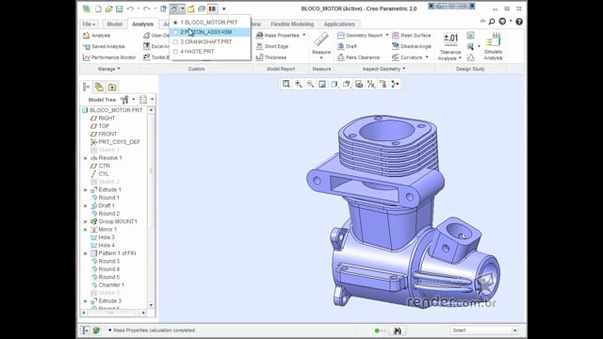The width and height of the screenshot is (603, 339).
Task: Open the layer tree icon in navigator
Action: (x=99, y=87)
